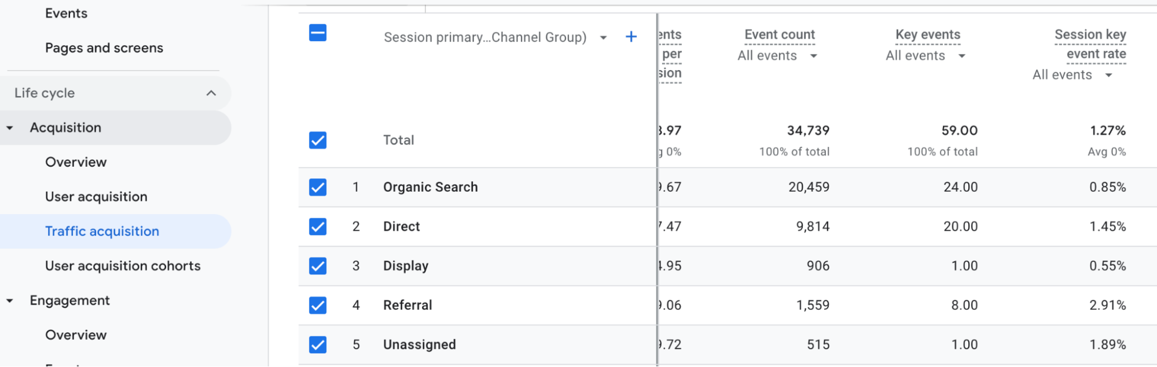Sort by Session key event rate header
Image resolution: width=1157 pixels, height=367 pixels.
pos(1090,44)
